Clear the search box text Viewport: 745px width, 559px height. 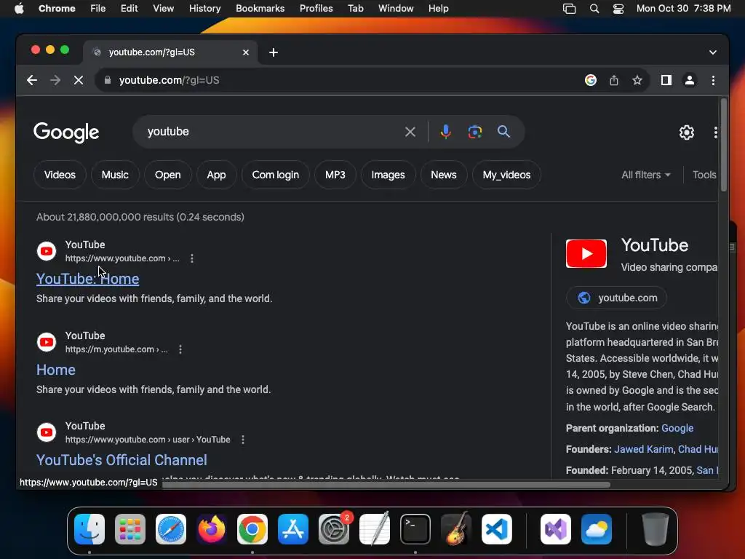(x=410, y=132)
